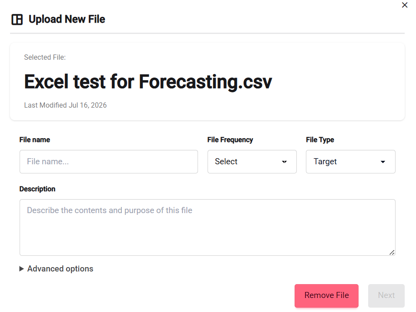The width and height of the screenshot is (416, 312).
Task: Click the File Frequency label
Action: (x=230, y=140)
